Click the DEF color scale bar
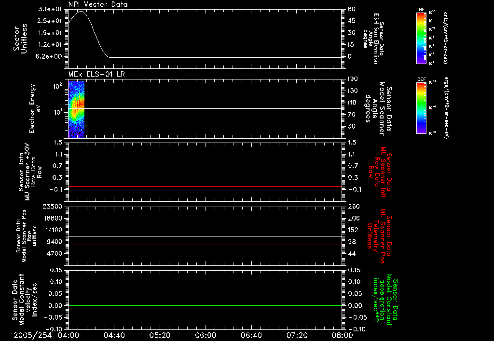This screenshot has height=341, width=494. click(421, 108)
